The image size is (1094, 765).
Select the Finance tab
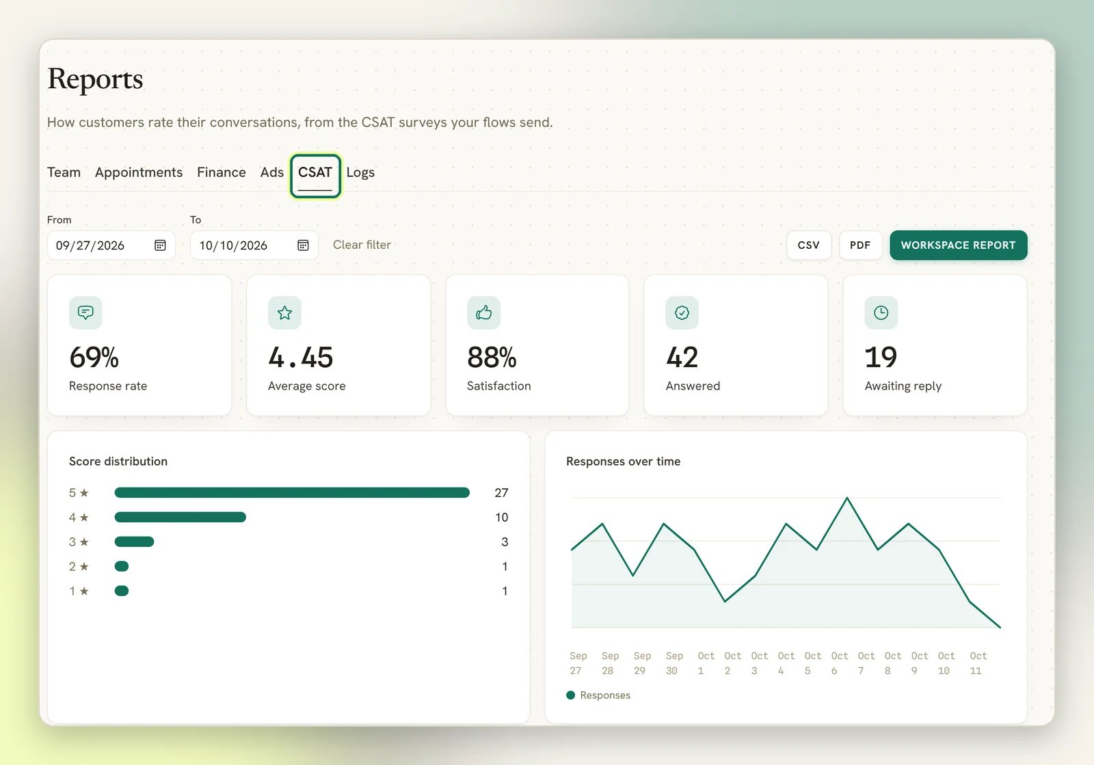pyautogui.click(x=222, y=172)
